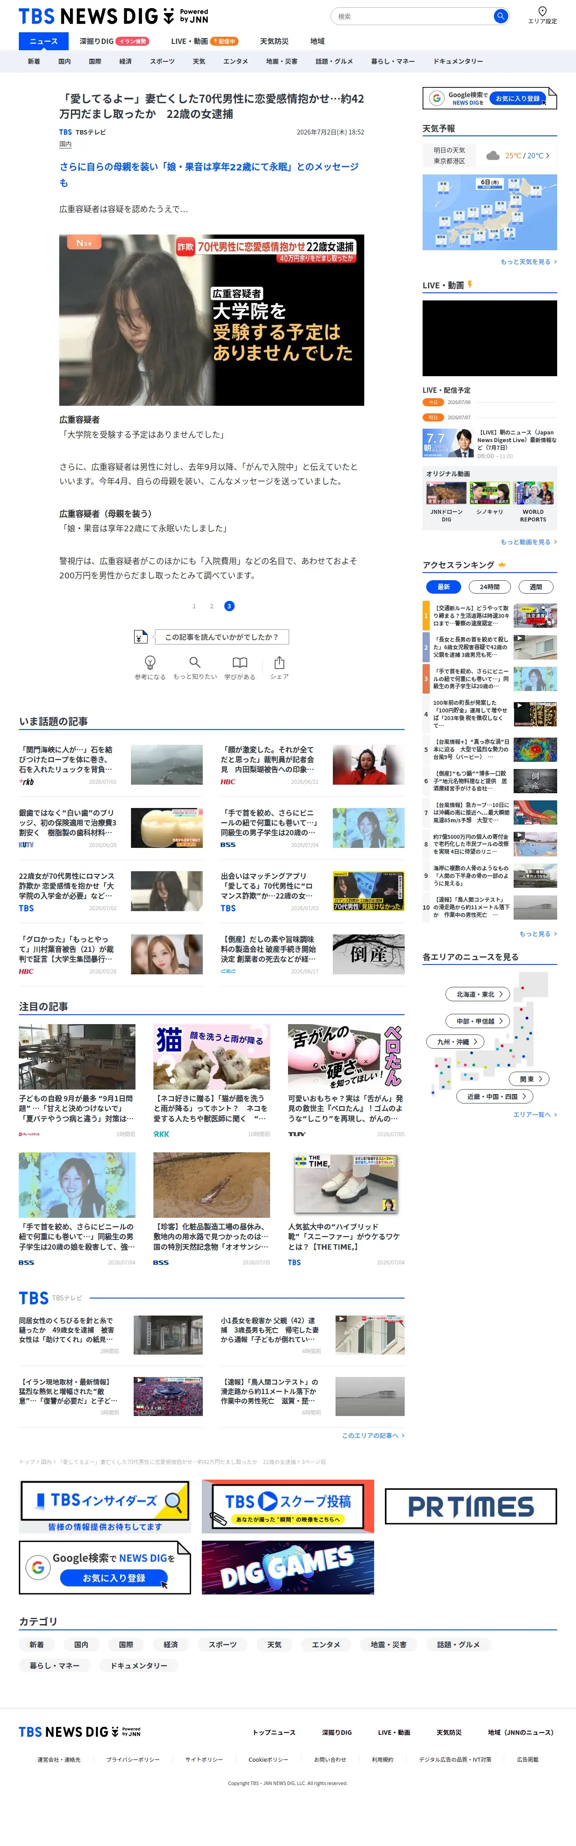
Task: Open the 天気防災 tab
Action: [274, 42]
